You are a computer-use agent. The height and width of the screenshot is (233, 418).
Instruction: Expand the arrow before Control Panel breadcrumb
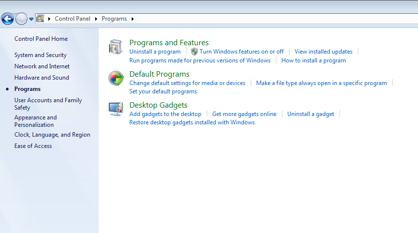click(x=49, y=19)
